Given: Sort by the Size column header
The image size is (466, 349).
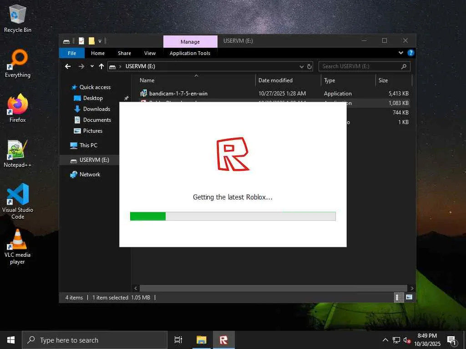Looking at the screenshot, I should pyautogui.click(x=383, y=80).
